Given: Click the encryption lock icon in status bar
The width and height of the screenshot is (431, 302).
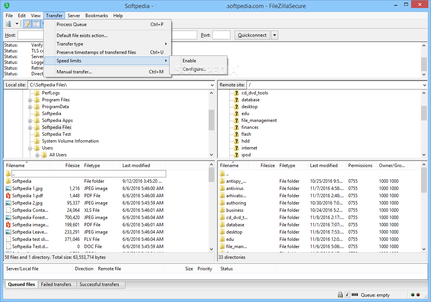Looking at the screenshot, I should coord(340,295).
